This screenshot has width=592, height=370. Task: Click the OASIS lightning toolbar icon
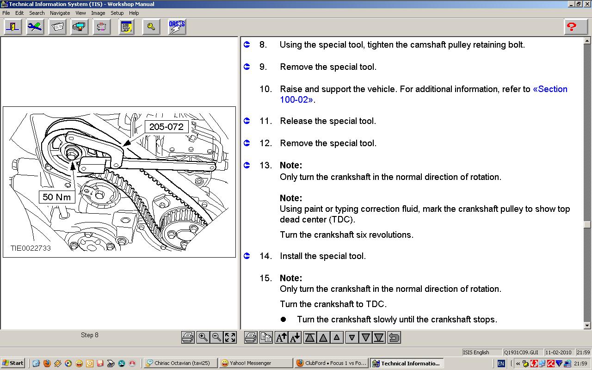[177, 27]
